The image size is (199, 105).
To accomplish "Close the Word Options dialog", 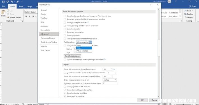I will pyautogui.click(x=158, y=5).
